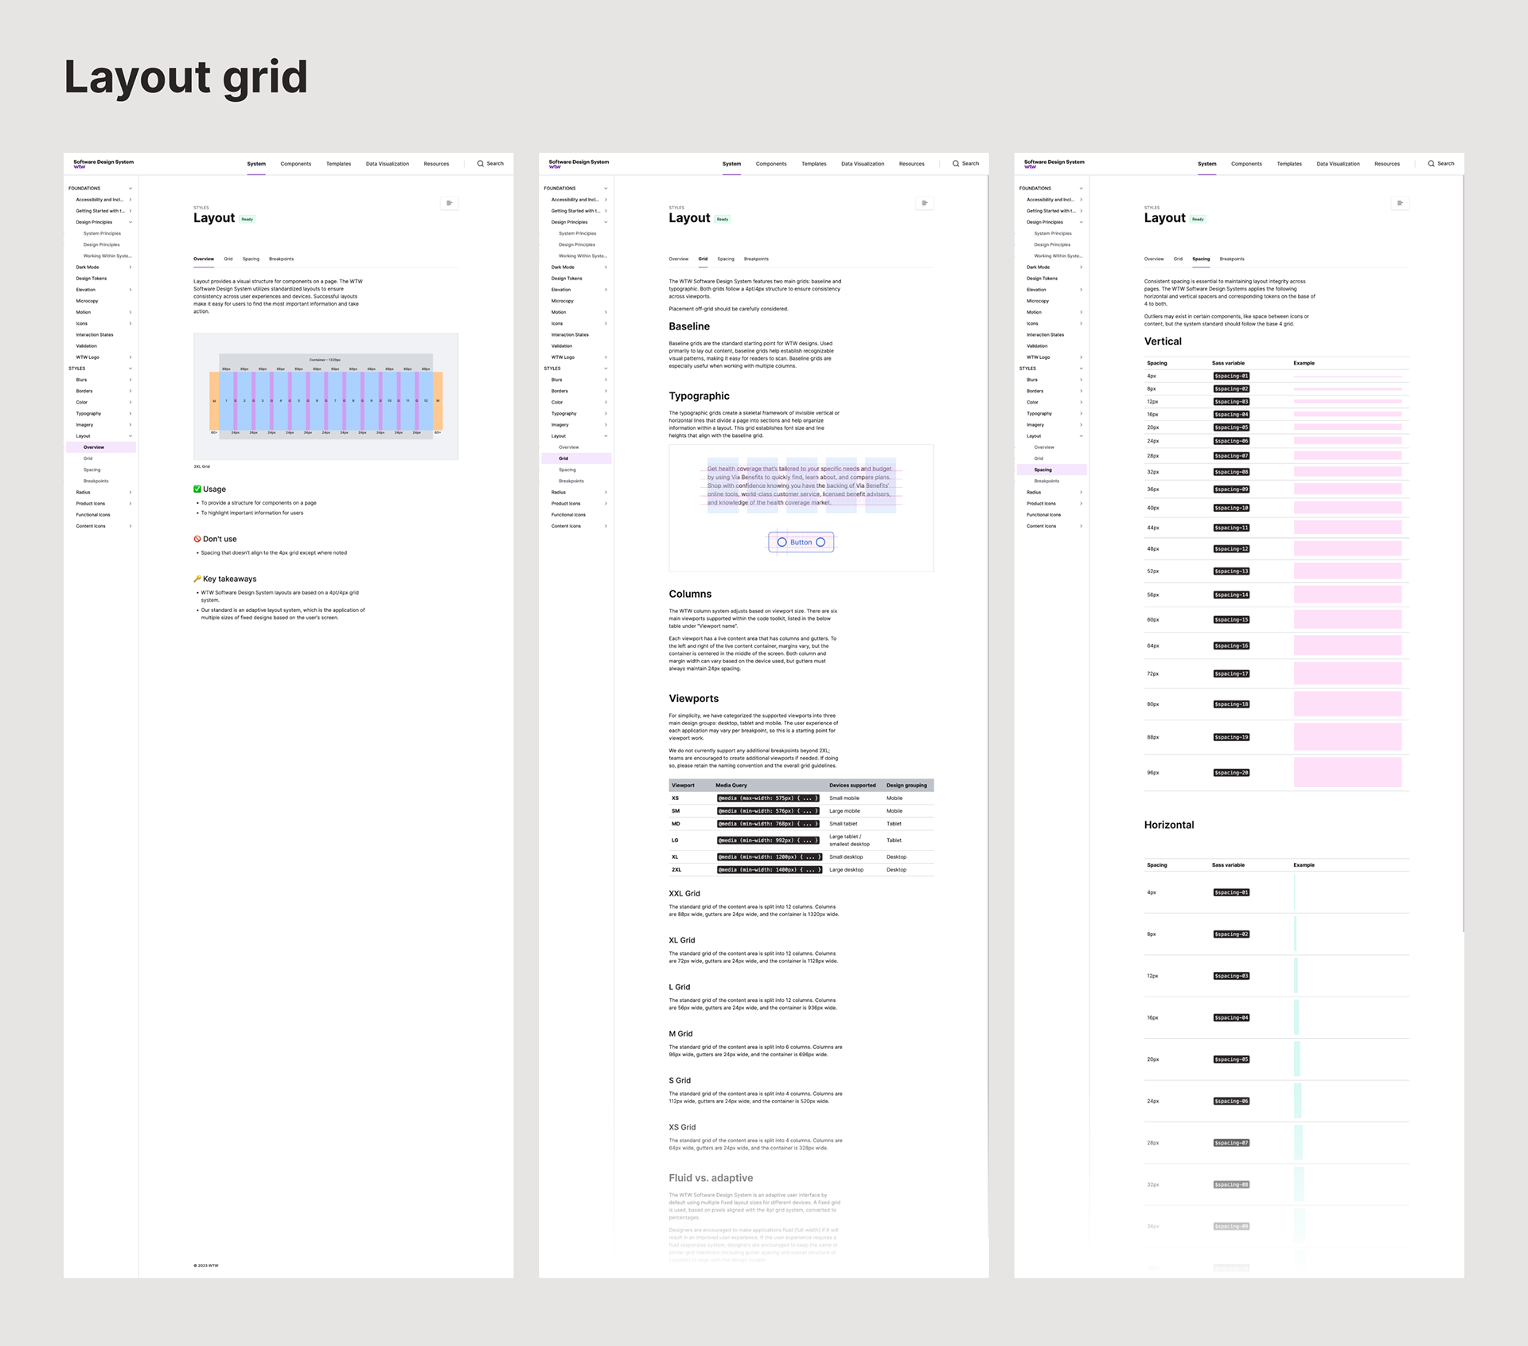Expand Color chevron in the Spacing page sidebar
The width and height of the screenshot is (1528, 1346).
pyautogui.click(x=1081, y=402)
